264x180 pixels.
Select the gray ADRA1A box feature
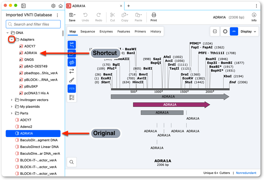click(162, 113)
